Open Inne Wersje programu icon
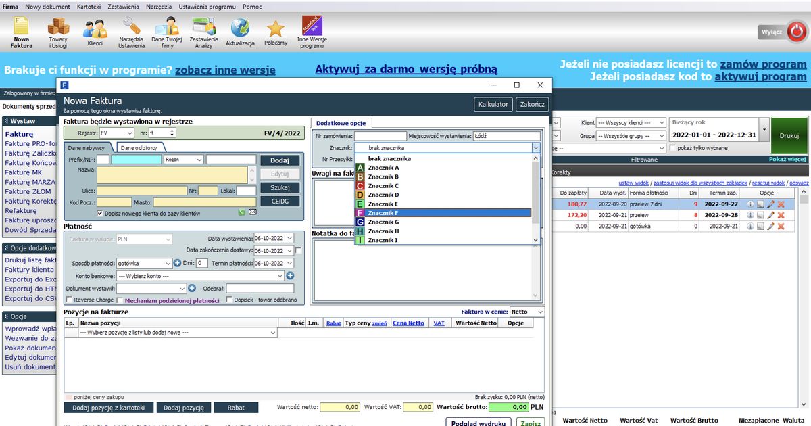811x426 pixels. (312, 32)
